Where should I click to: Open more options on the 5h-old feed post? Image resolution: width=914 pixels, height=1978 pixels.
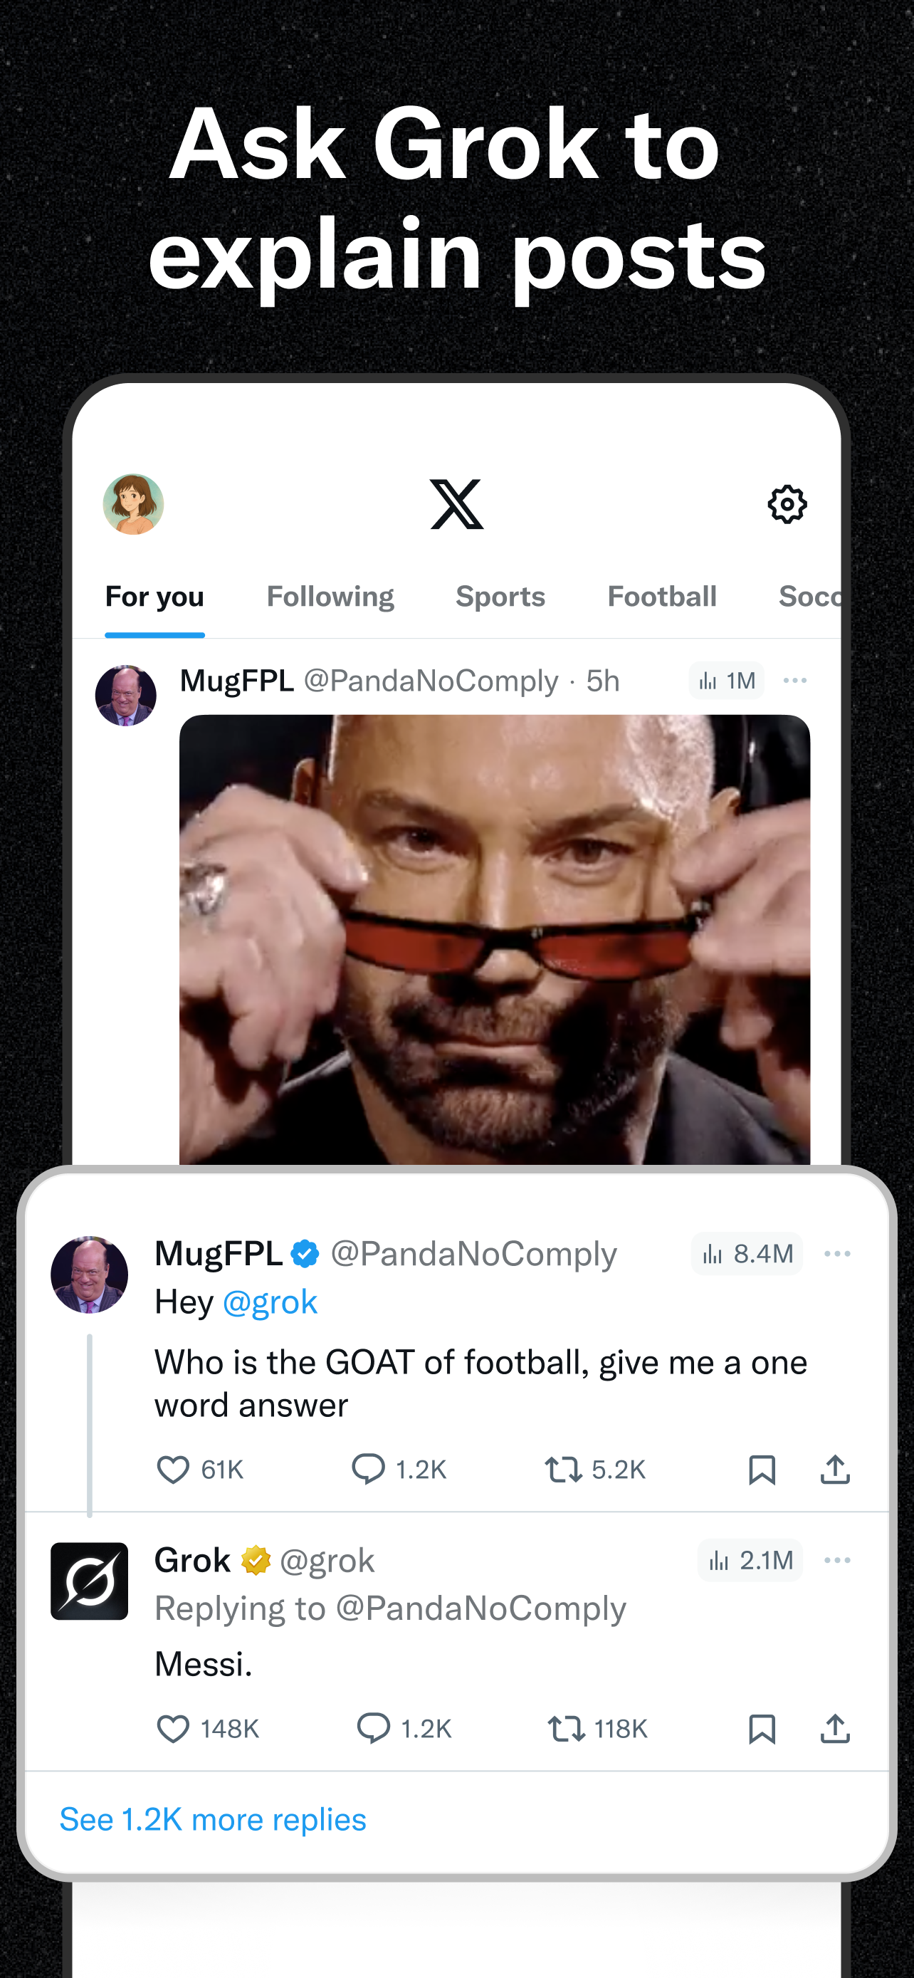click(794, 681)
